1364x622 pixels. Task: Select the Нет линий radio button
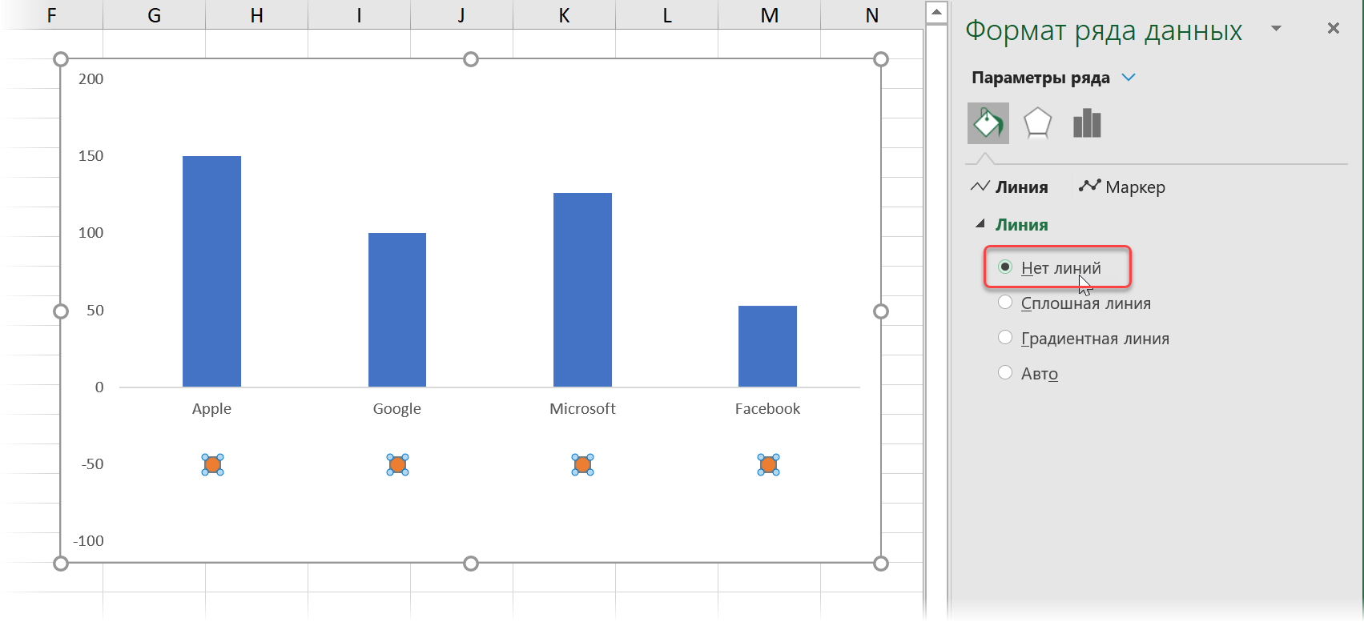(1005, 267)
